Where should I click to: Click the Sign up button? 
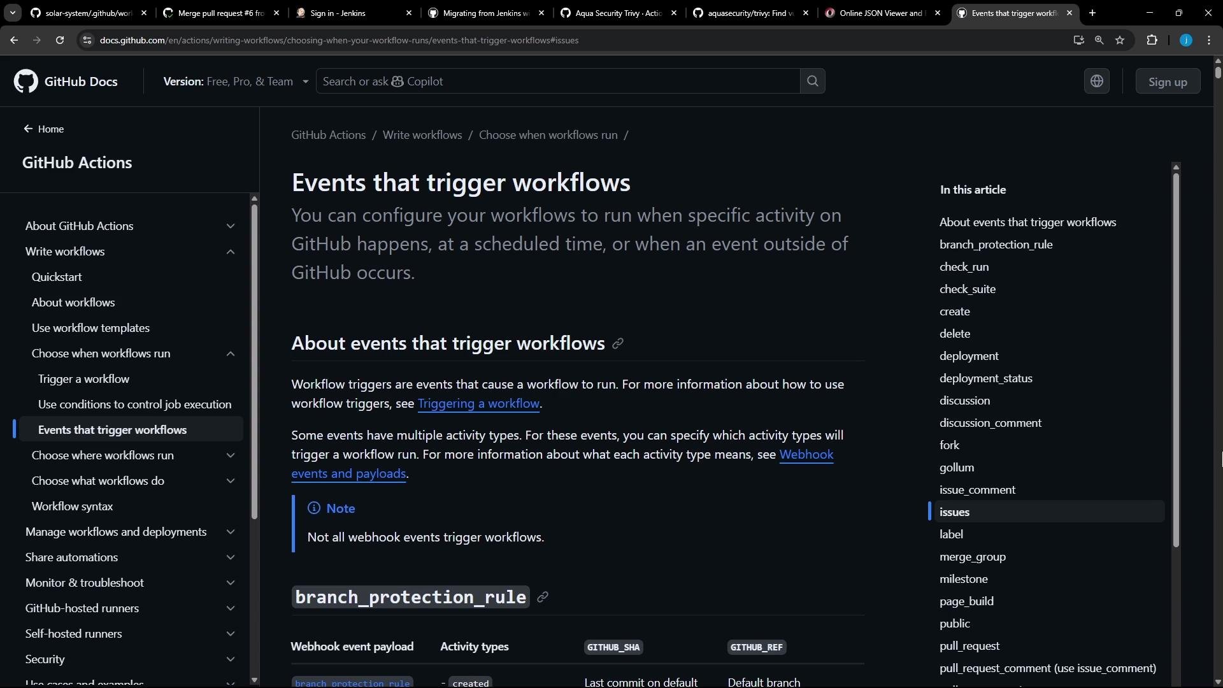click(x=1168, y=82)
